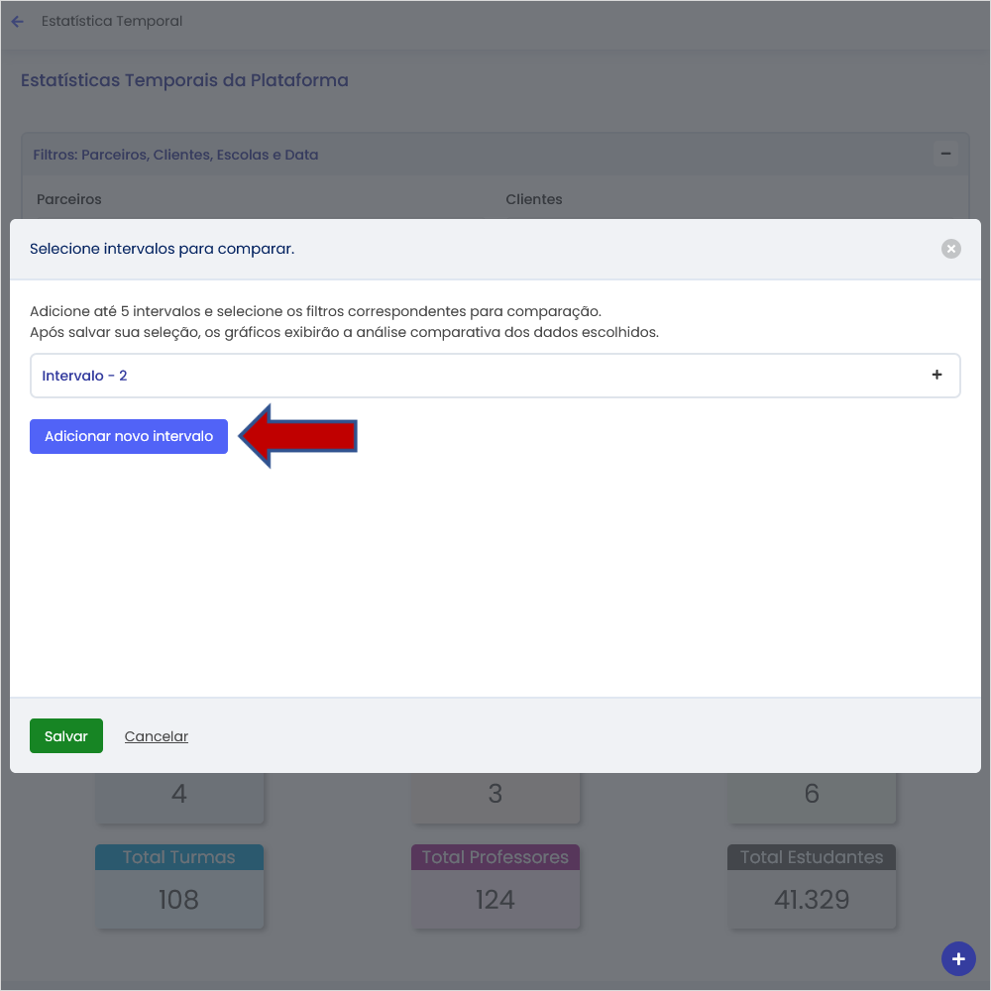The height and width of the screenshot is (991, 991).
Task: Select the Total Turmas card
Action: [x=178, y=886]
